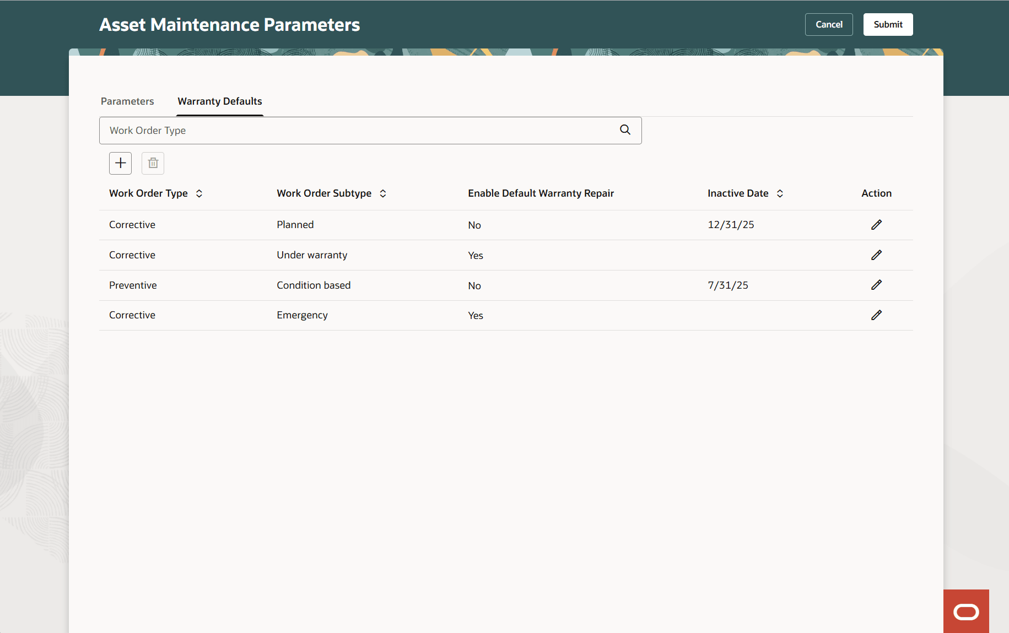1009x633 pixels.
Task: Click the Asset Maintenance Parameters title
Action: pyautogui.click(x=230, y=24)
